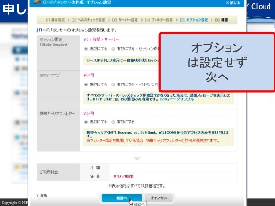Image resolution: width=275 pixels, height=206 pixels.
Task: Click the 携帯キャリアフィルター label
Action: pos(57,114)
